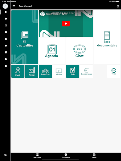The height and width of the screenshot is (161, 121).
Task: Select the Page d'accueil bottom tab
Action: click(x=37, y=156)
